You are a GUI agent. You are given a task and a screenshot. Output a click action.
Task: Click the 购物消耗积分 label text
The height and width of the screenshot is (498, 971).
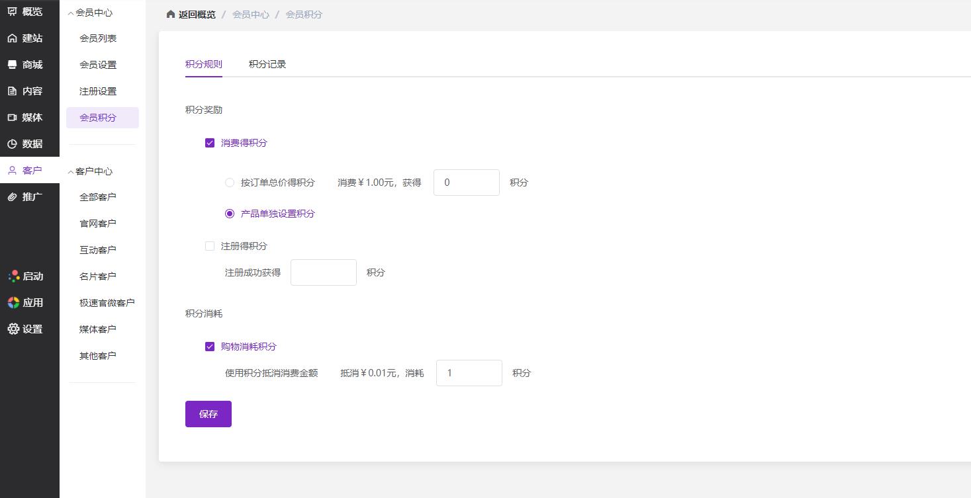pyautogui.click(x=249, y=347)
